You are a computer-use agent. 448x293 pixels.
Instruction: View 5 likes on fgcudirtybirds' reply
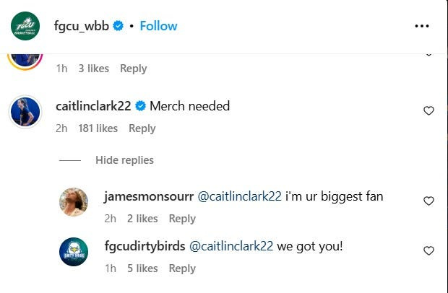pos(142,268)
